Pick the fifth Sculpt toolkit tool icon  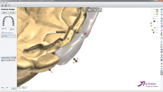(12, 60)
